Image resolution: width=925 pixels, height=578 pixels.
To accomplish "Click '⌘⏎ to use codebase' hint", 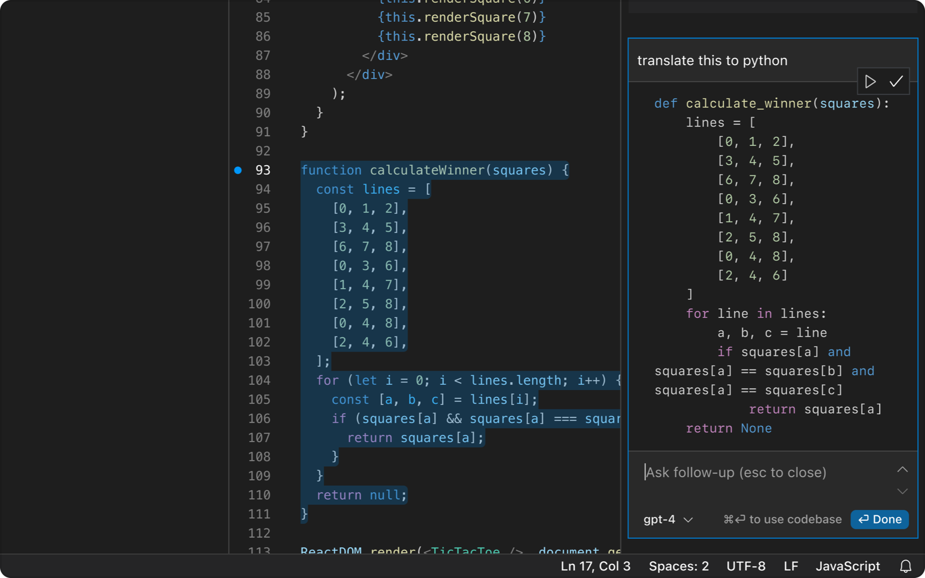I will coord(782,519).
